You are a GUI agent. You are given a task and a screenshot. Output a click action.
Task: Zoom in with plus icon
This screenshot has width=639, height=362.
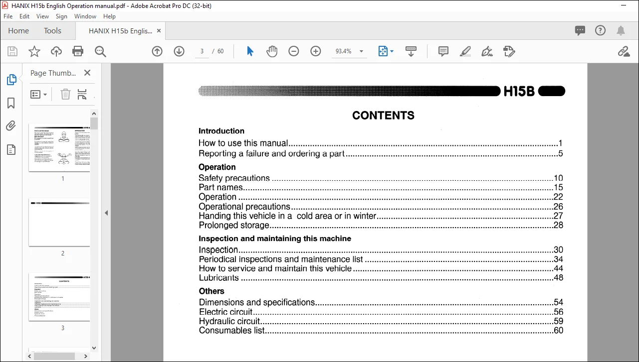316,51
